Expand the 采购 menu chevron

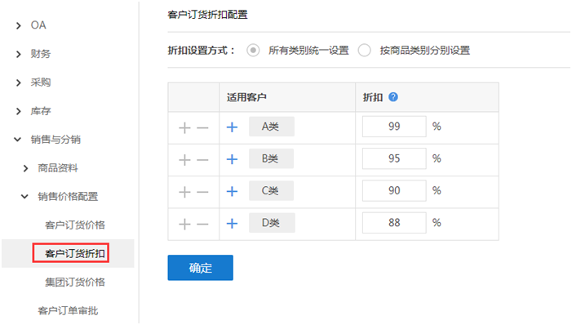pyautogui.click(x=18, y=83)
